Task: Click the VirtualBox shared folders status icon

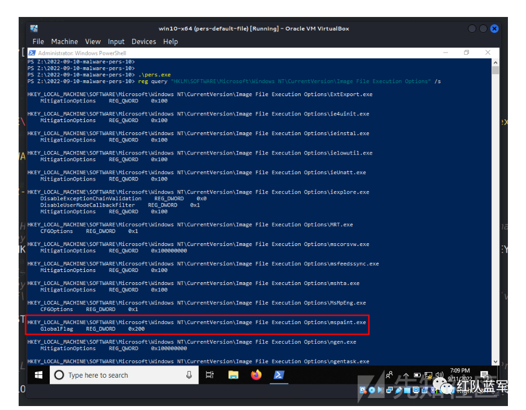Action: coord(407,390)
